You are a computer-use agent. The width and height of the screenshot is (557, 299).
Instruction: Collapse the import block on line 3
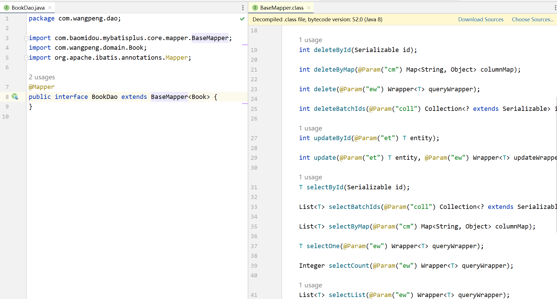click(26, 38)
